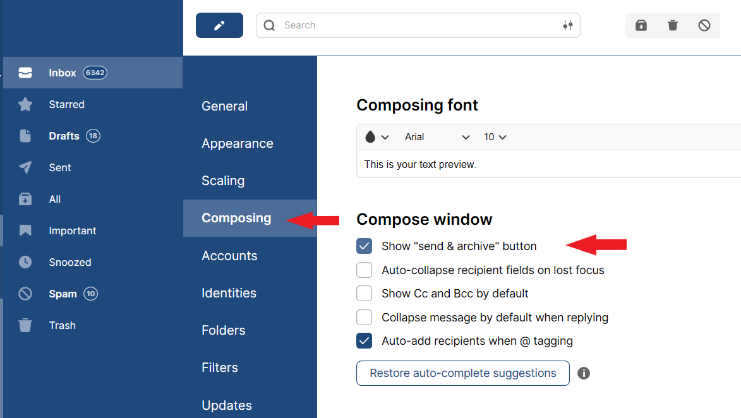Enable Auto-collapse recipient fields on lost focus
This screenshot has width=741, height=418.
click(364, 270)
